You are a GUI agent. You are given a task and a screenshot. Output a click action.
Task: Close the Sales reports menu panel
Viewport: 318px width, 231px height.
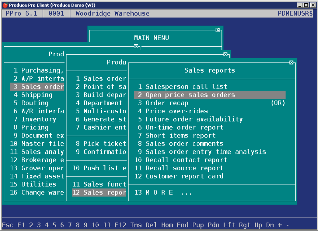(x=291, y=62)
